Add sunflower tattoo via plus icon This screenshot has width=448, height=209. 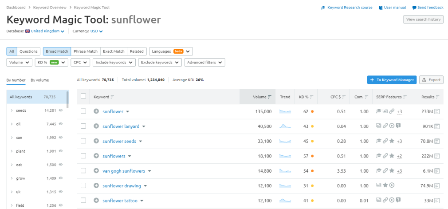pyautogui.click(x=96, y=201)
